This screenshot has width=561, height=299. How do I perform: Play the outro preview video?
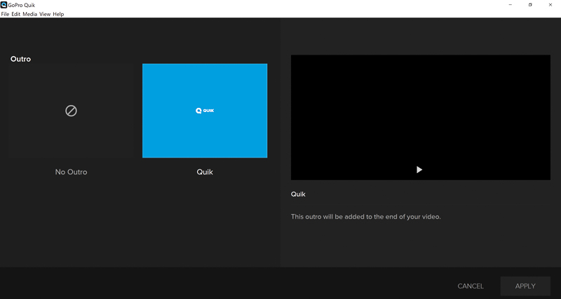point(419,169)
